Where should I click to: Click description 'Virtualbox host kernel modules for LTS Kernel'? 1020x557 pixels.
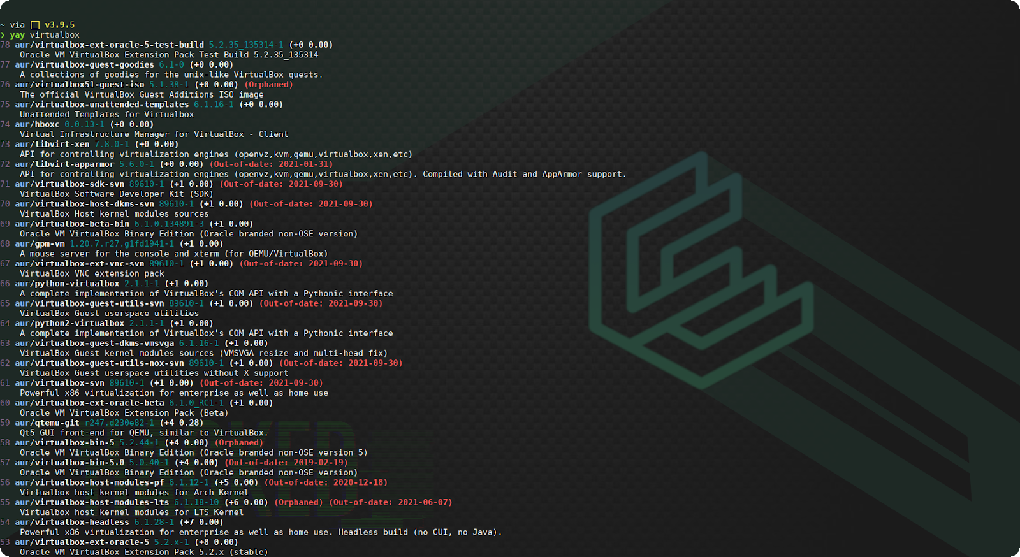(x=132, y=512)
